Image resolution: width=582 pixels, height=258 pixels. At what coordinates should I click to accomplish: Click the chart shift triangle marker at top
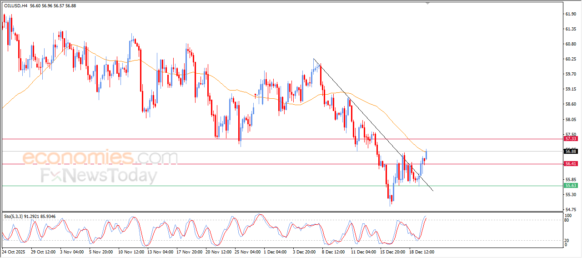[x=427, y=3]
